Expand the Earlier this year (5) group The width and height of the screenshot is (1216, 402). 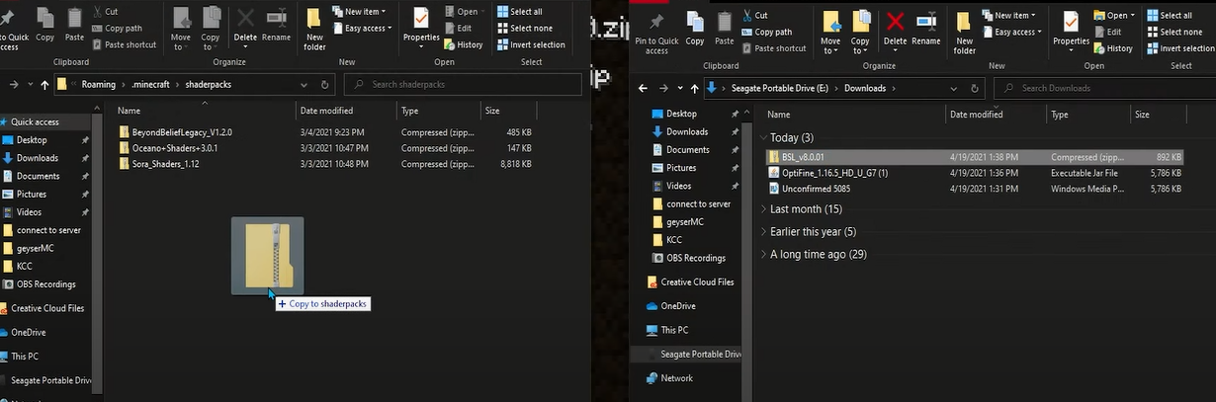pyautogui.click(x=764, y=232)
